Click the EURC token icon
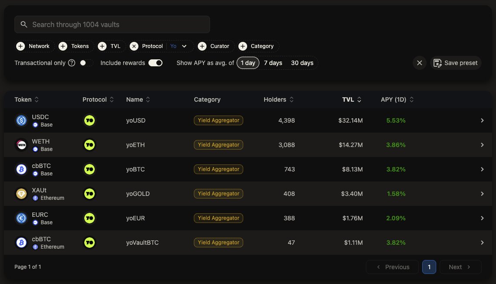 21,218
